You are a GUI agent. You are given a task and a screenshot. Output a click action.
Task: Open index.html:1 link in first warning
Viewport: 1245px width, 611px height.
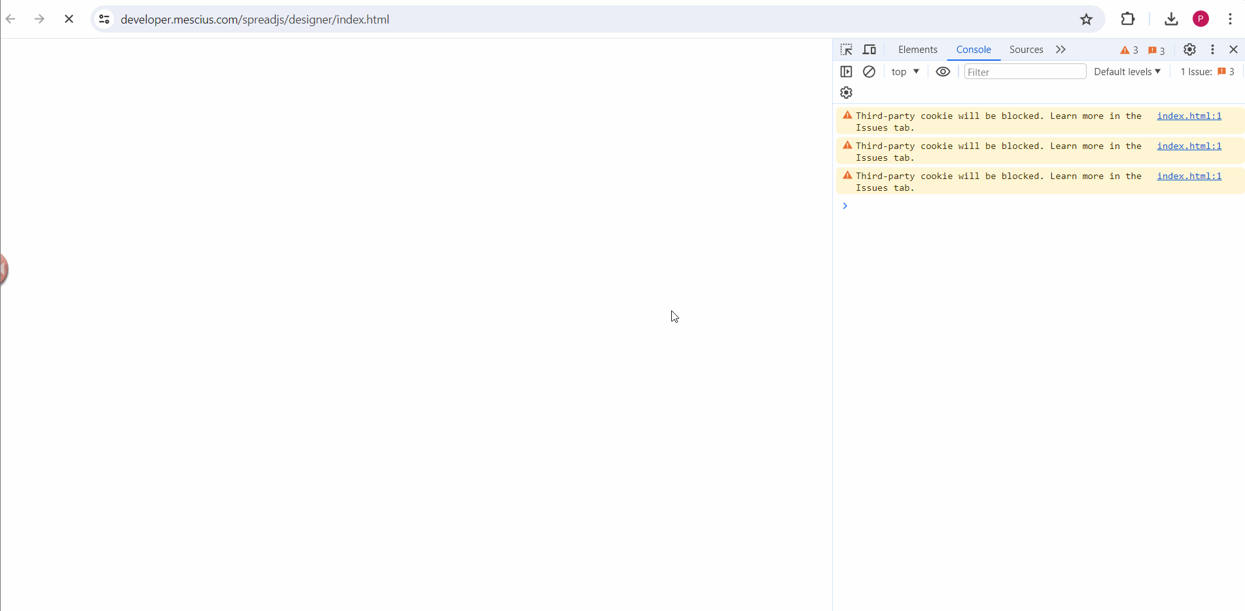pyautogui.click(x=1189, y=116)
